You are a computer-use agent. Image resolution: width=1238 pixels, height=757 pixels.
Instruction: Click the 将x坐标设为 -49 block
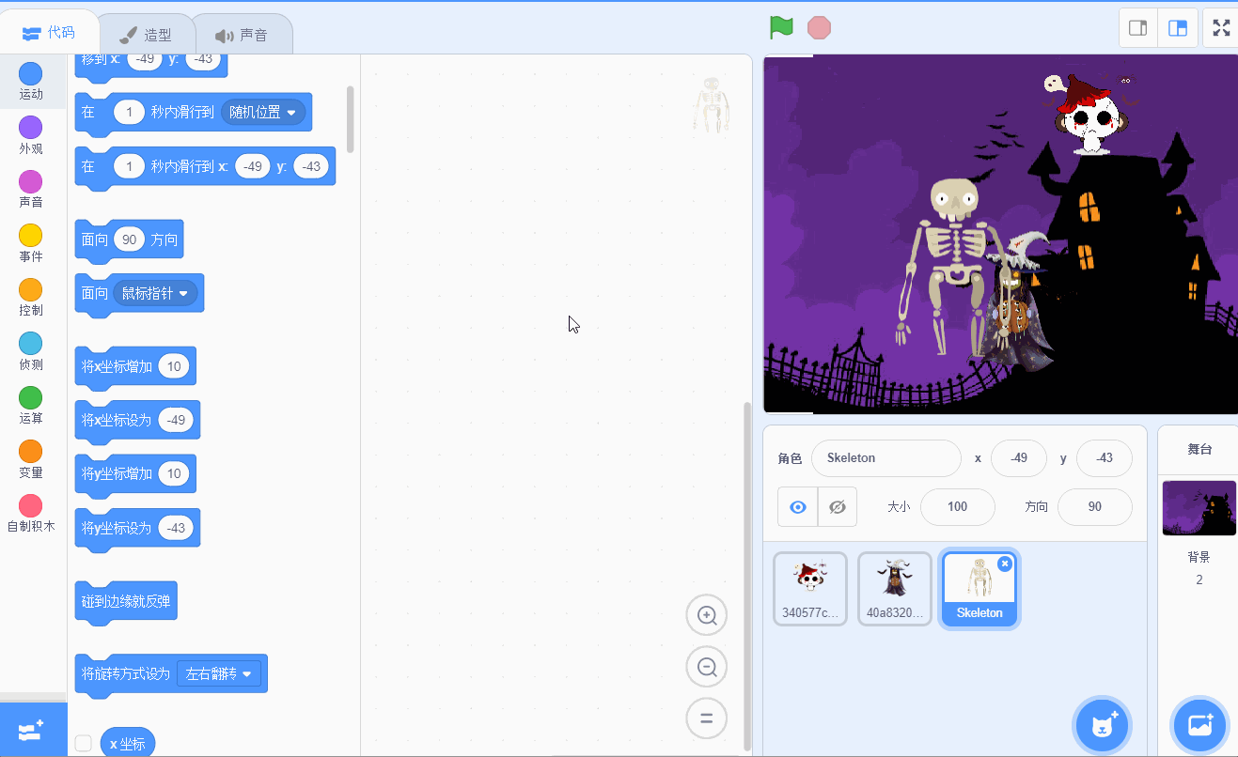coord(137,420)
